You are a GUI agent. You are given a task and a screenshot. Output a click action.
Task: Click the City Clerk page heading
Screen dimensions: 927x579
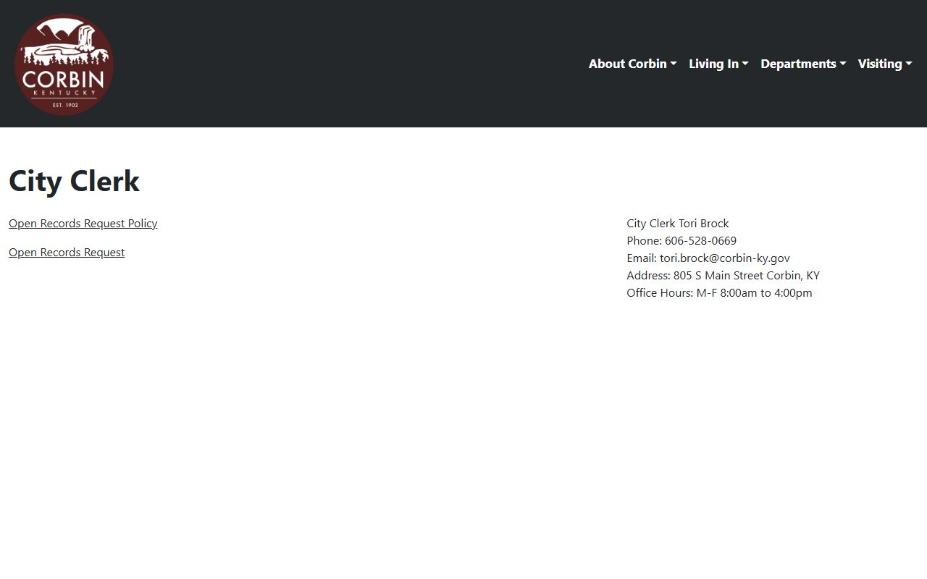tap(74, 181)
